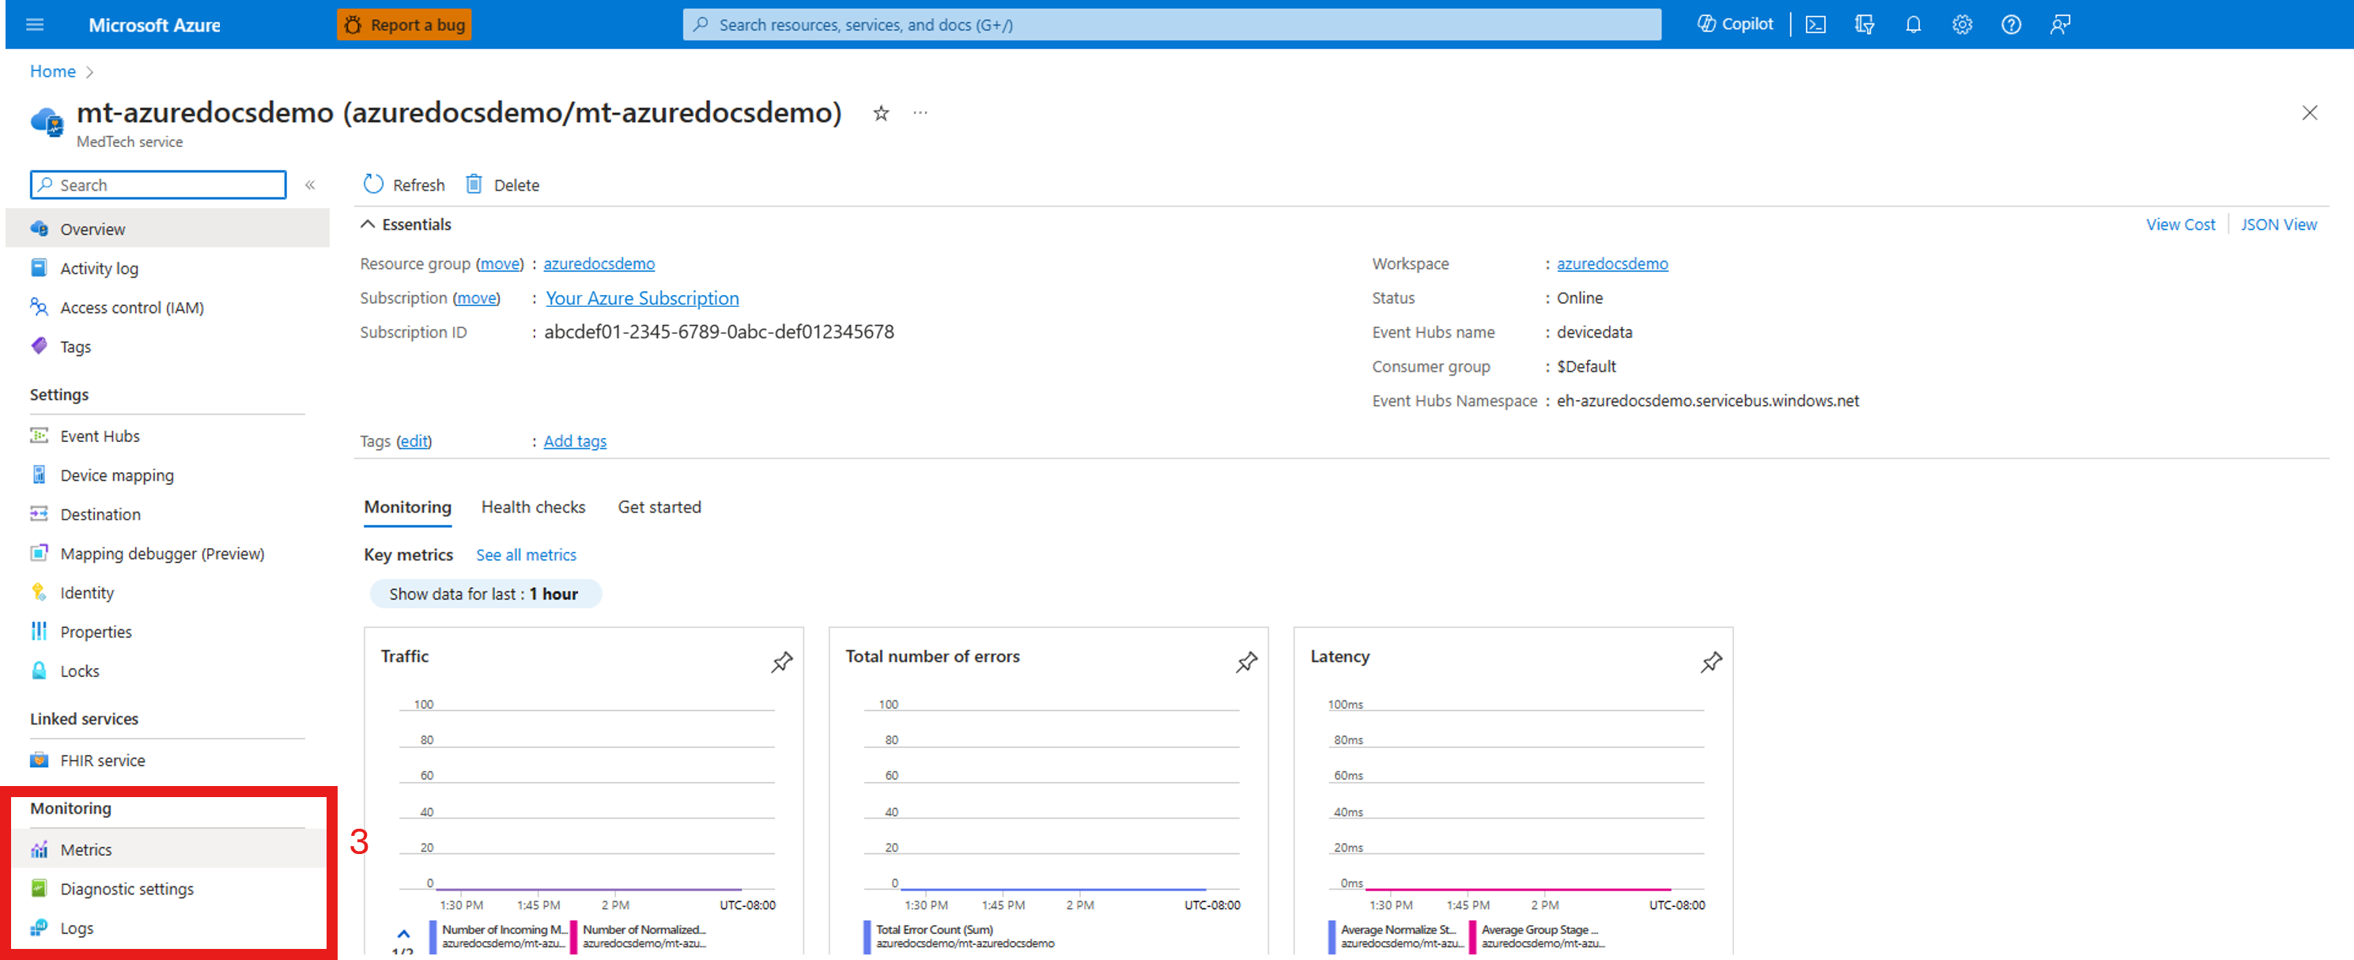The width and height of the screenshot is (2354, 960).
Task: Switch to the Get started tab
Action: pos(659,507)
